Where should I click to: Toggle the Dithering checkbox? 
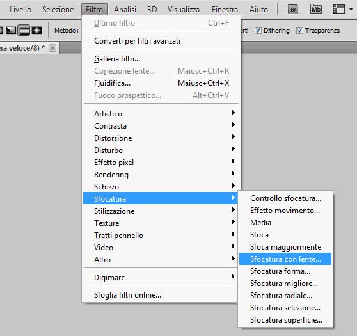click(x=258, y=30)
